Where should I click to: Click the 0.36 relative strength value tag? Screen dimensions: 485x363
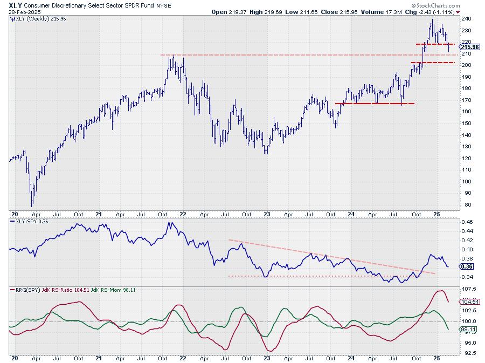[x=466, y=266]
